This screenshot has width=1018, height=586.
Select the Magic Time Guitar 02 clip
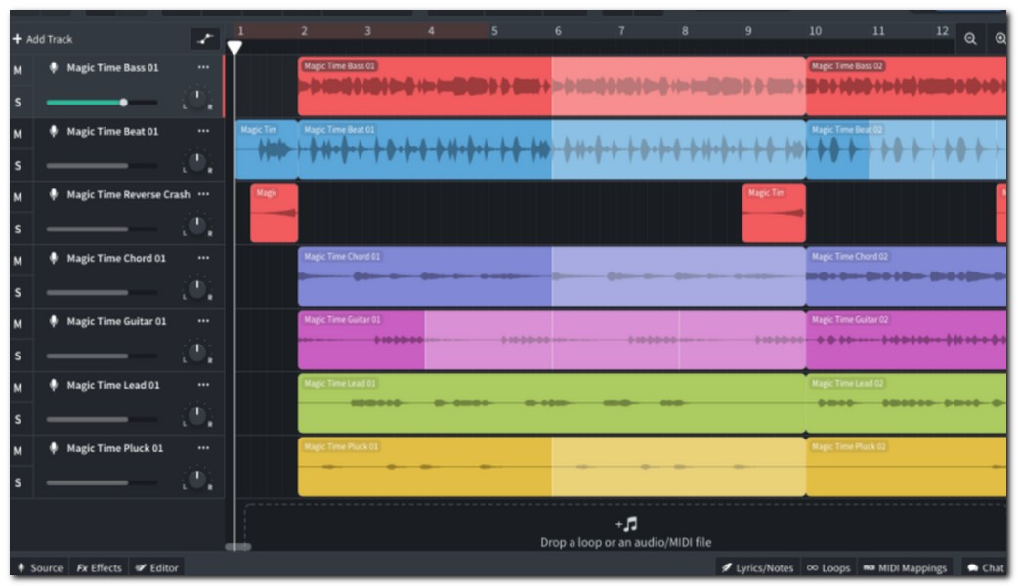[x=906, y=340]
